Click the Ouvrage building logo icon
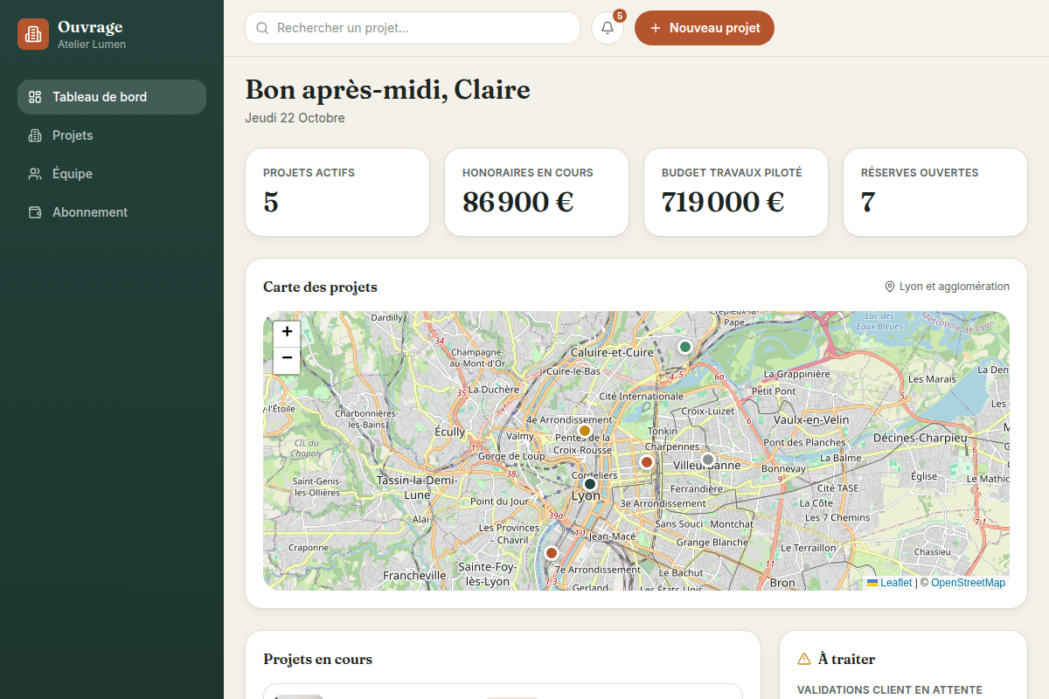The height and width of the screenshot is (699, 1049). pos(33,34)
